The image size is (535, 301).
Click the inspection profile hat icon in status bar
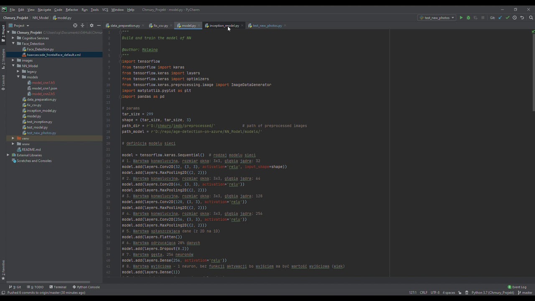tap(467, 293)
